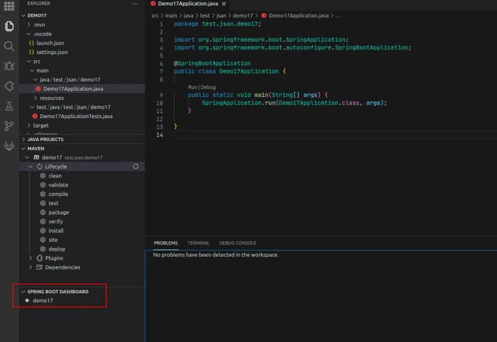The width and height of the screenshot is (497, 342).
Task: Open the Extensions view in activity bar
Action: (9, 86)
